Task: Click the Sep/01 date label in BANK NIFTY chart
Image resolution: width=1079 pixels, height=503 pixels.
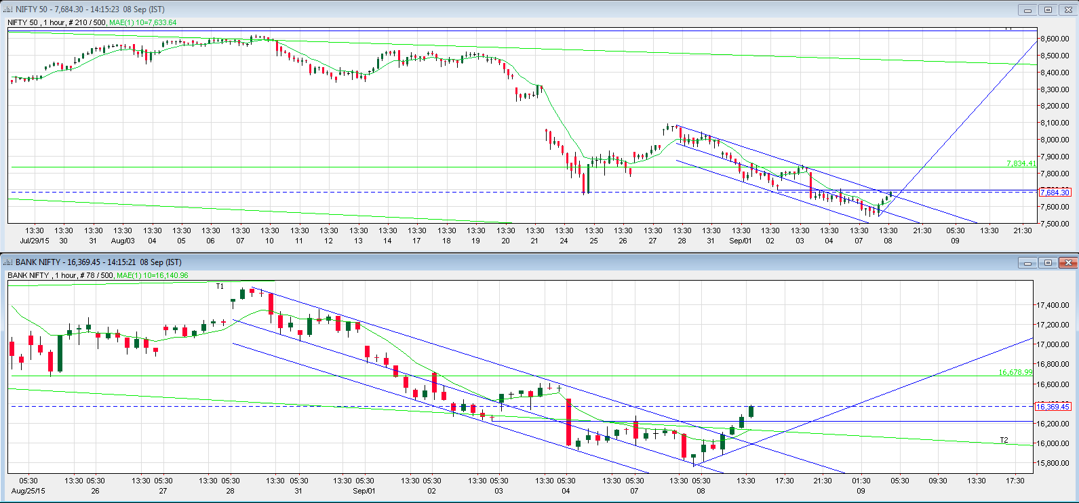Action: pyautogui.click(x=364, y=491)
